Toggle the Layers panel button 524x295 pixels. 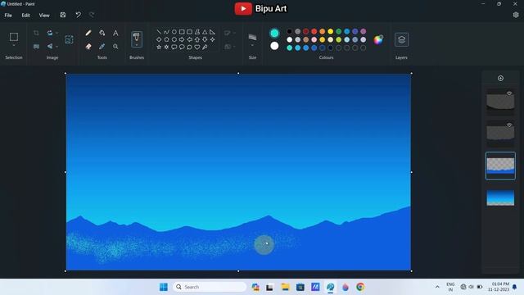click(x=401, y=39)
